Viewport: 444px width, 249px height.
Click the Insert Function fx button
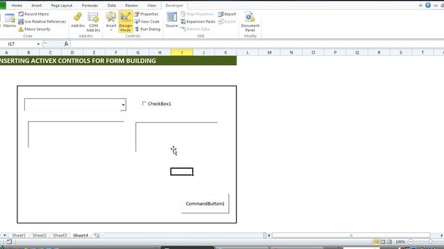click(66, 44)
